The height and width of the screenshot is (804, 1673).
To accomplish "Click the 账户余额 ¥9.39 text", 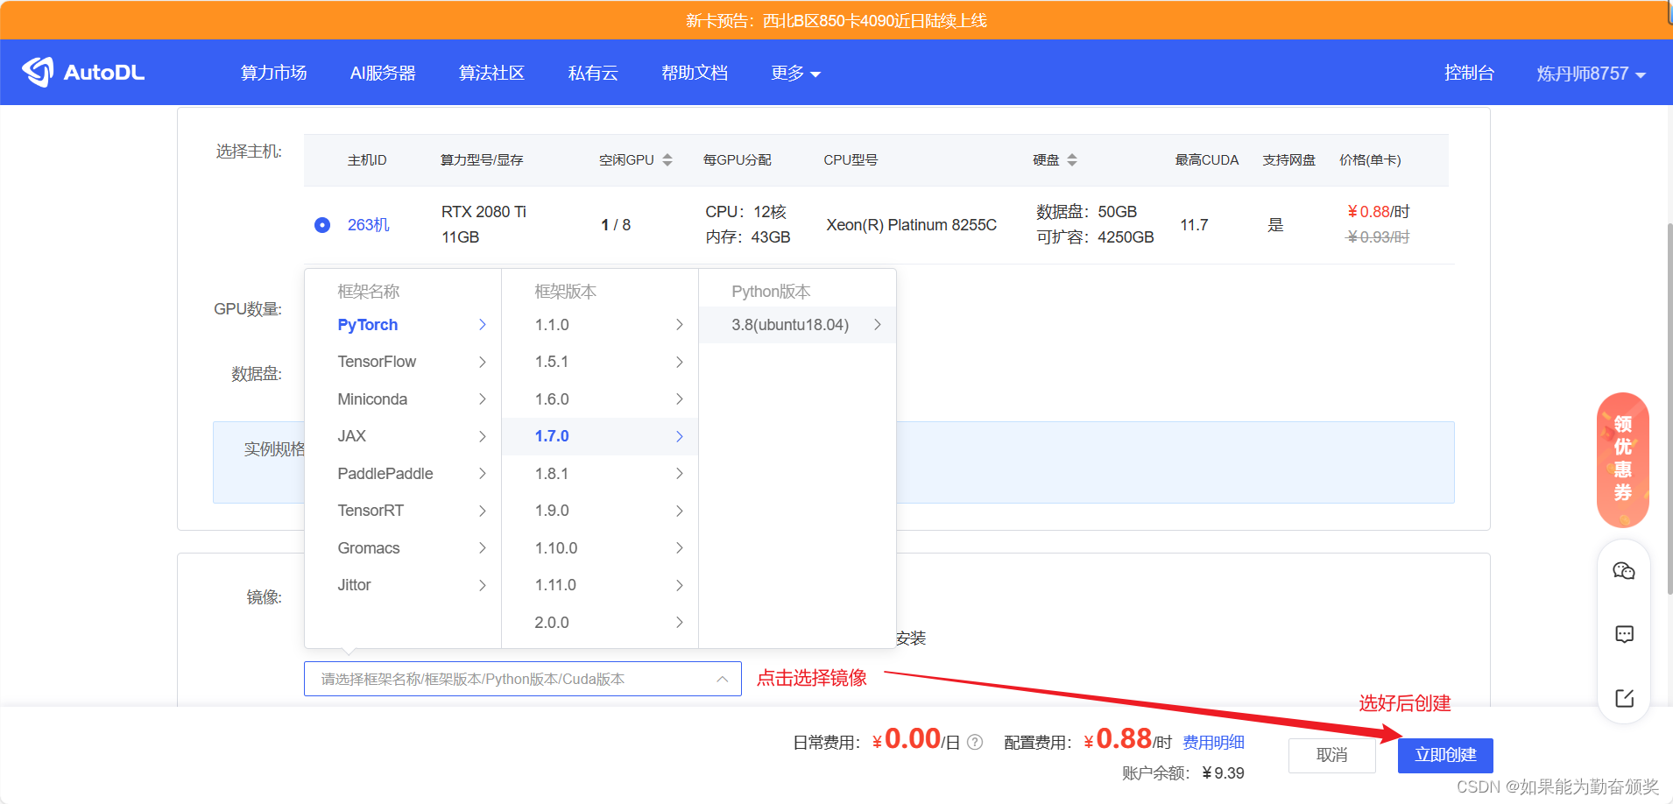I will pos(1182,772).
